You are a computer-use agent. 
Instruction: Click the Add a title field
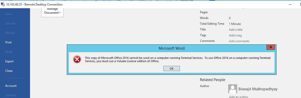click(x=236, y=30)
